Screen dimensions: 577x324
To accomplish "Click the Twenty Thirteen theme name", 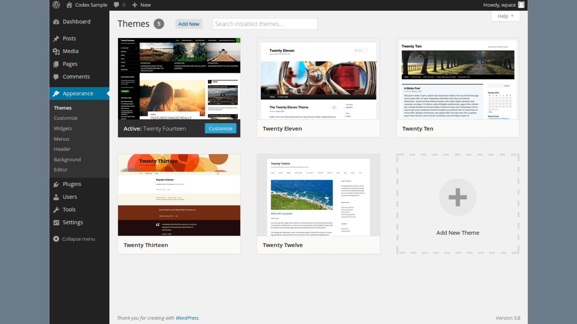I will tap(146, 245).
